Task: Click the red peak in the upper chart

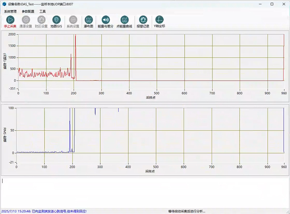Action: click(75, 40)
